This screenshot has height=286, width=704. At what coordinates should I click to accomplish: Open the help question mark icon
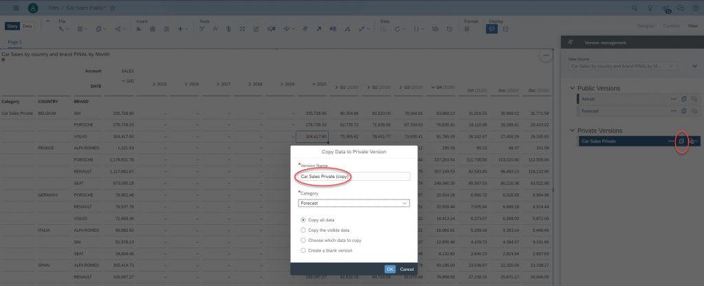pyautogui.click(x=696, y=8)
